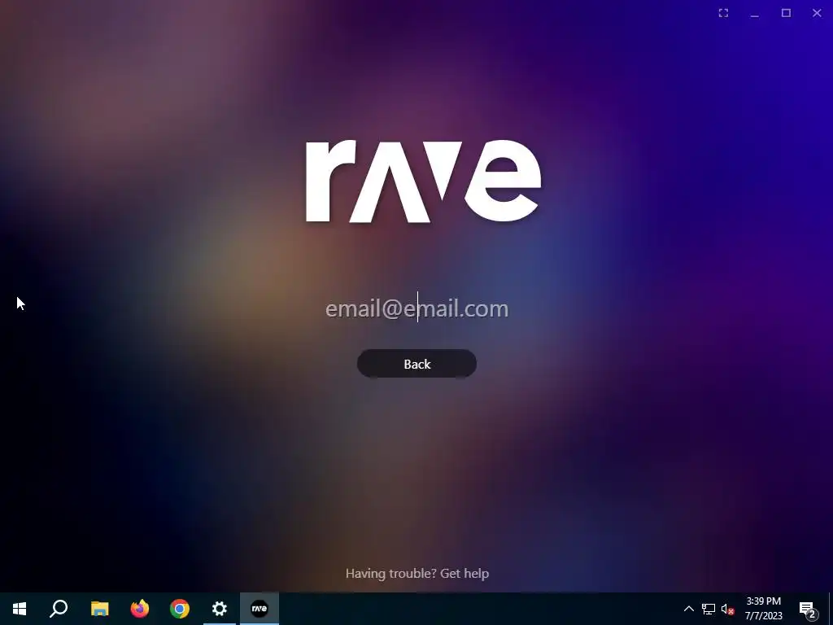Switch to the Settings app on the taskbar
Screen dimensions: 833x625
pyautogui.click(x=220, y=609)
